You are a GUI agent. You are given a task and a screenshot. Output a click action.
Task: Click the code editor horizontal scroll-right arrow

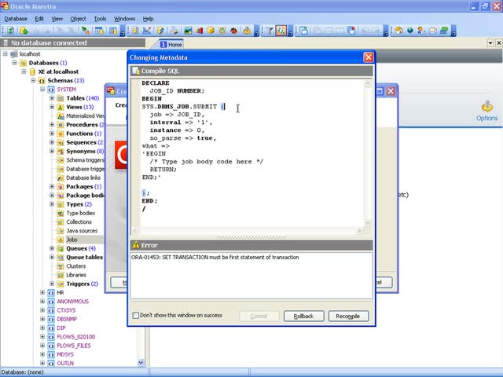point(360,230)
